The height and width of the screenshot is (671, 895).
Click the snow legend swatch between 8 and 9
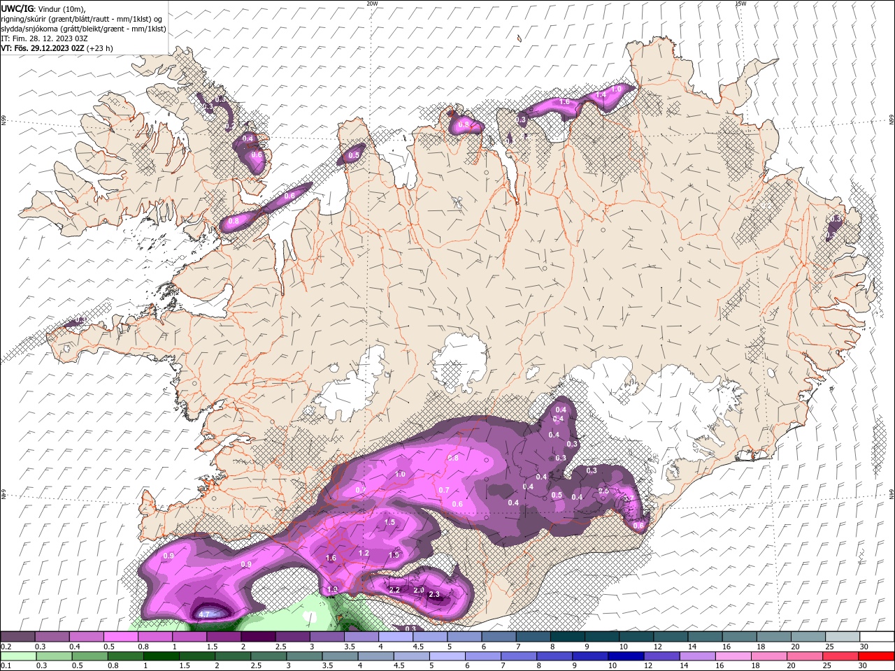pyautogui.click(x=568, y=637)
